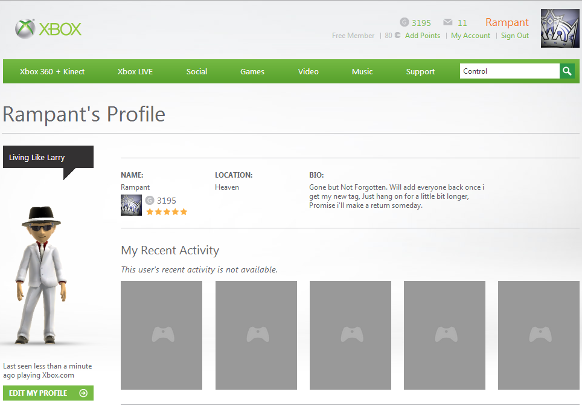Click the five-star reputation rating

[x=167, y=212]
